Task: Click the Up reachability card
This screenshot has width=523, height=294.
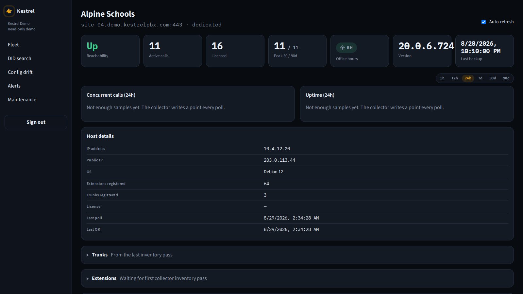Action: 110,51
